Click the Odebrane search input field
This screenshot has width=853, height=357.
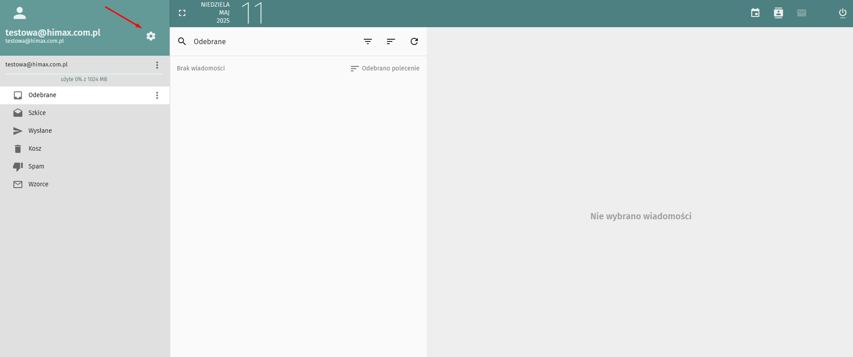268,41
